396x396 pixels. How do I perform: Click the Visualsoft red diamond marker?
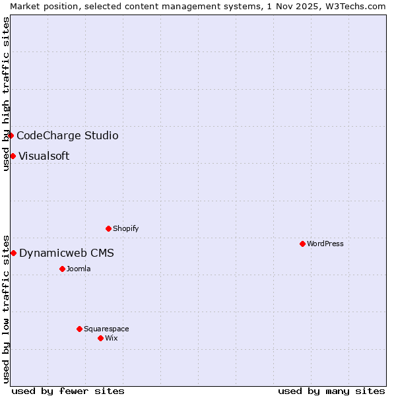tap(13, 156)
